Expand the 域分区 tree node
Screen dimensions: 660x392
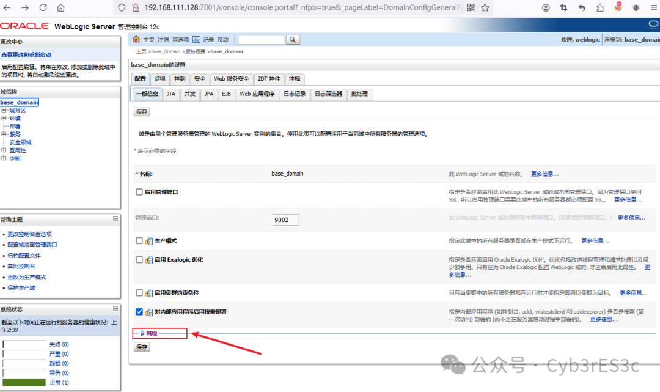(4, 110)
